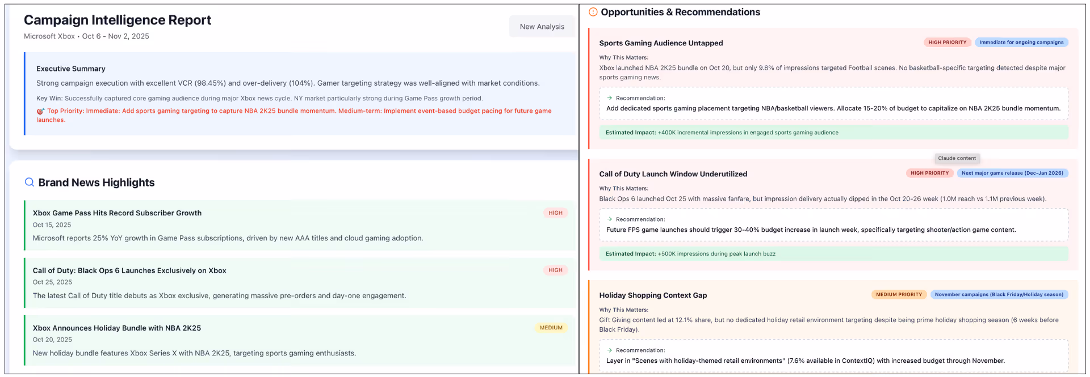
Task: Click the latest Call of Duty title debuts description
Action: 219,296
